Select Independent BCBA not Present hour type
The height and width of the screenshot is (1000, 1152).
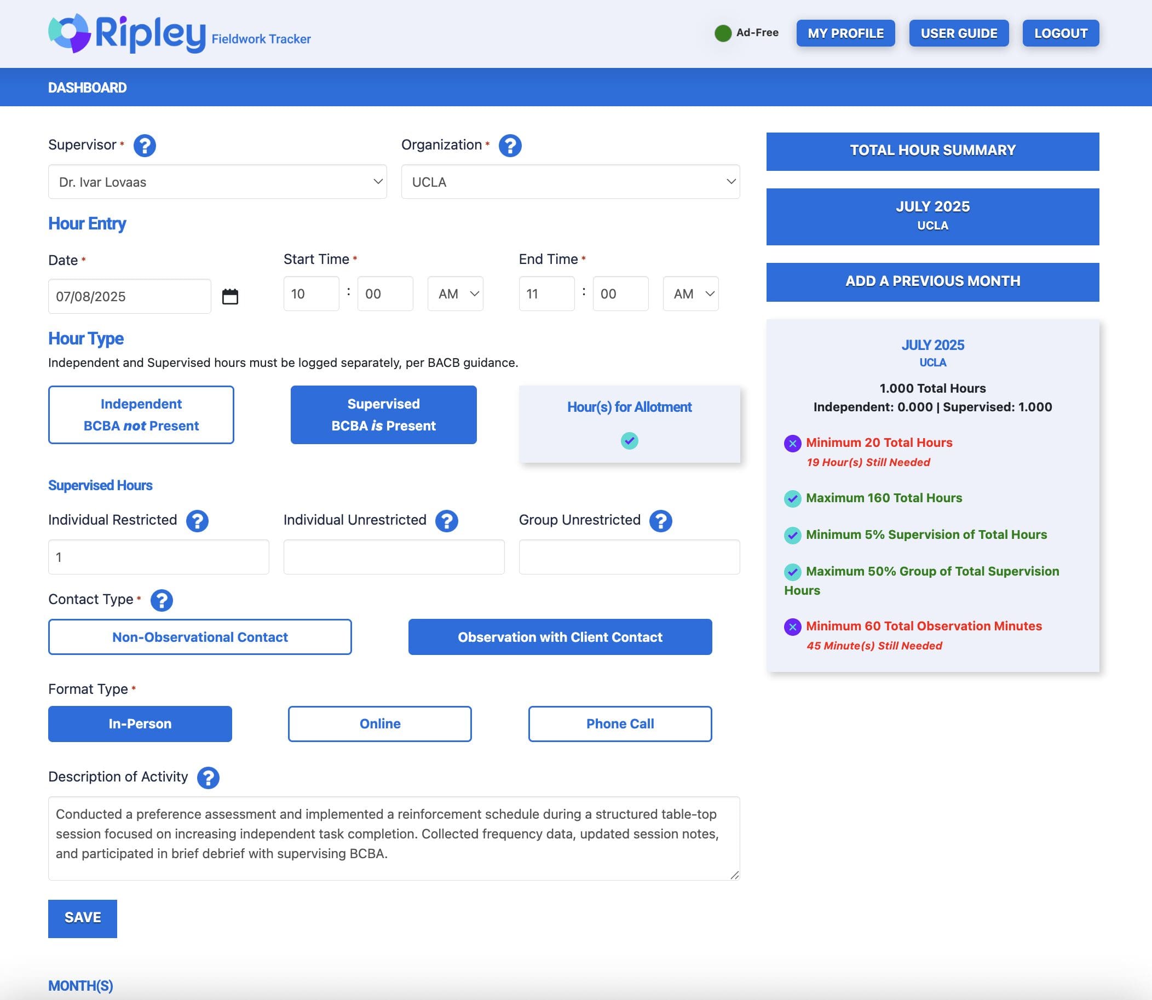pyautogui.click(x=141, y=415)
